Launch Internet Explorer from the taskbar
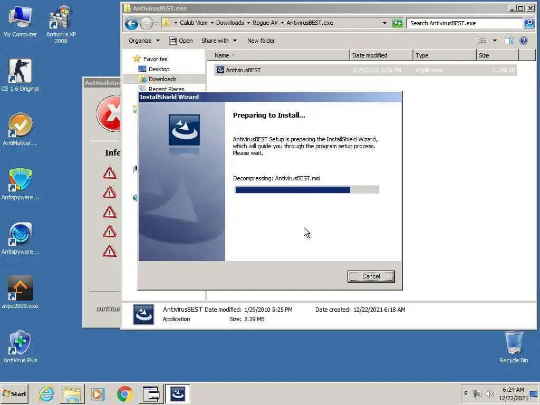The image size is (540, 405). click(46, 393)
